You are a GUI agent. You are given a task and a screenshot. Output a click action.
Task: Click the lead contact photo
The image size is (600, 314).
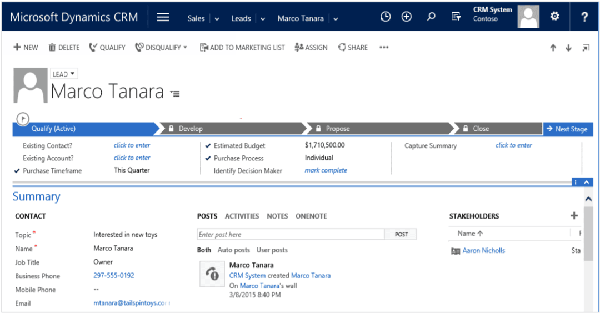tap(31, 85)
